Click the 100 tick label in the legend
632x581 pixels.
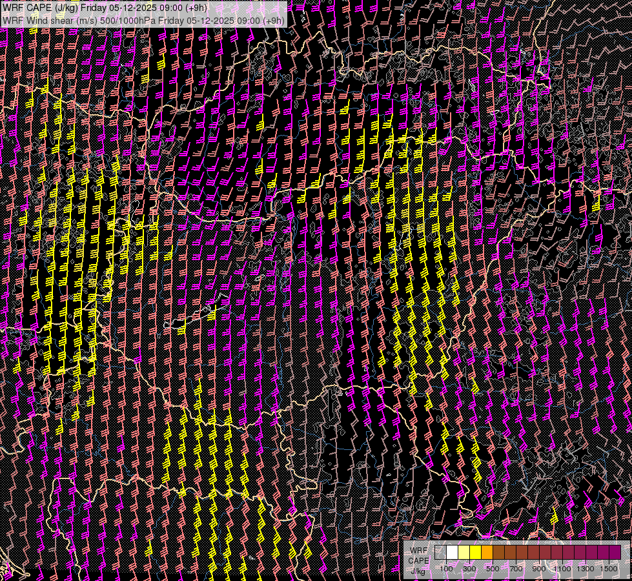447,569
